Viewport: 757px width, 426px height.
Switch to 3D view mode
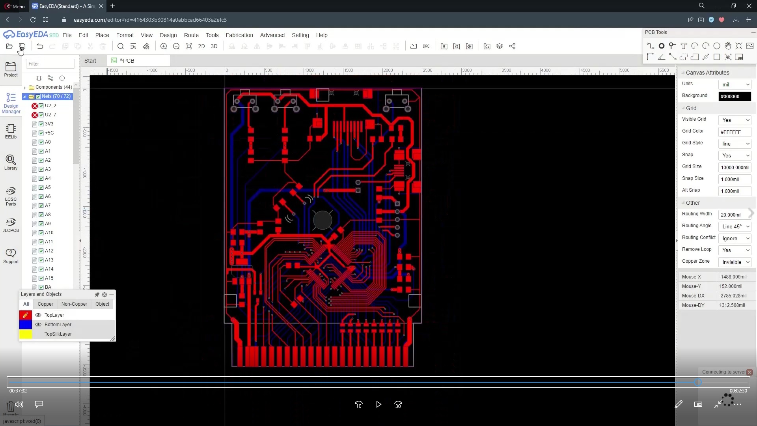[x=214, y=46]
